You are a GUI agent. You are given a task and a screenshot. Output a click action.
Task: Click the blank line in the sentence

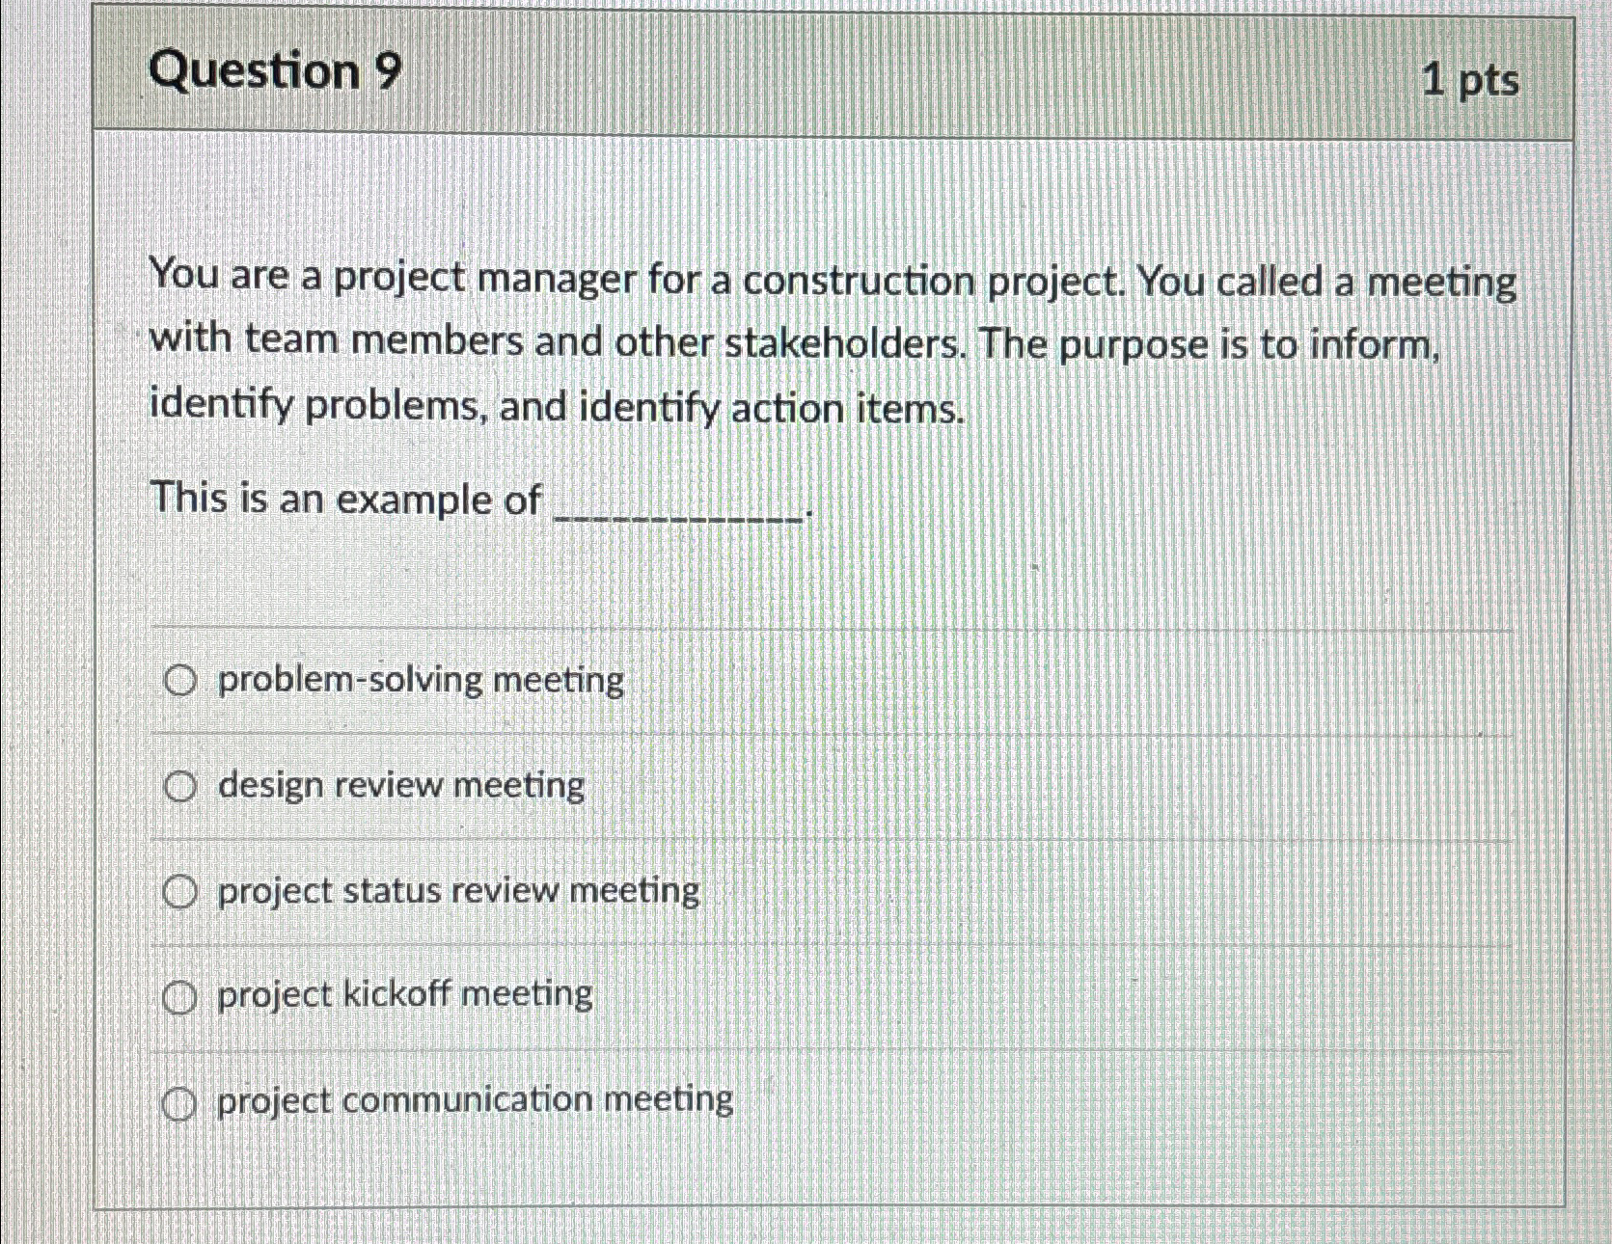click(x=675, y=511)
